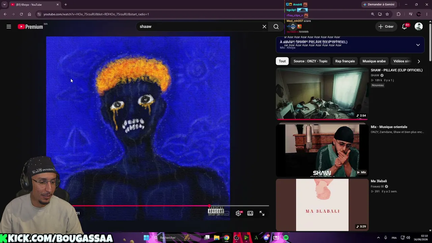Close the Khoya - YouTube tab
This screenshot has height=243, width=432.
tap(57, 4)
